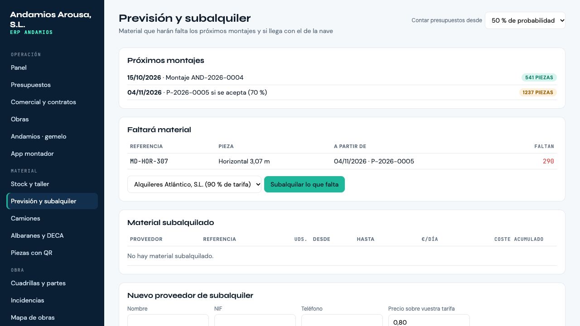Click the REFERENCIA header in Faltará material
This screenshot has width=580, height=326.
pyautogui.click(x=146, y=146)
